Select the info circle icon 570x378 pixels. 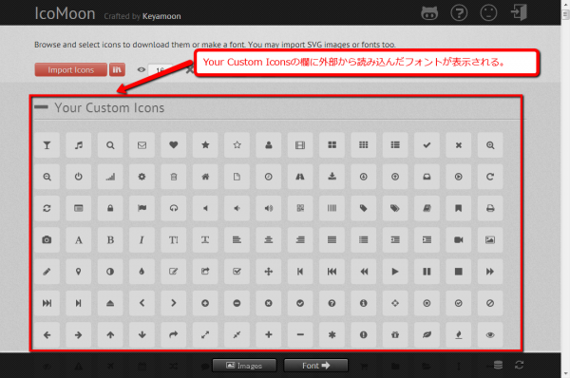[x=364, y=303]
